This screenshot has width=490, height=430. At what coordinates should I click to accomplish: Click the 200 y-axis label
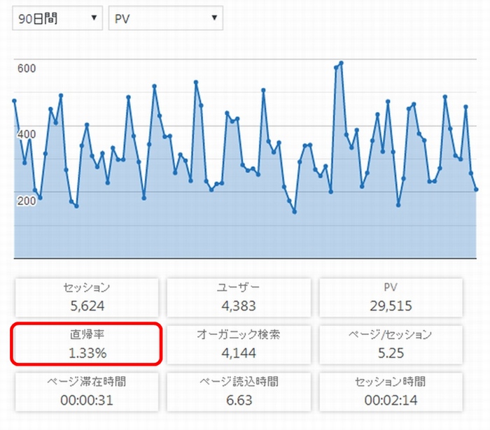coord(27,201)
